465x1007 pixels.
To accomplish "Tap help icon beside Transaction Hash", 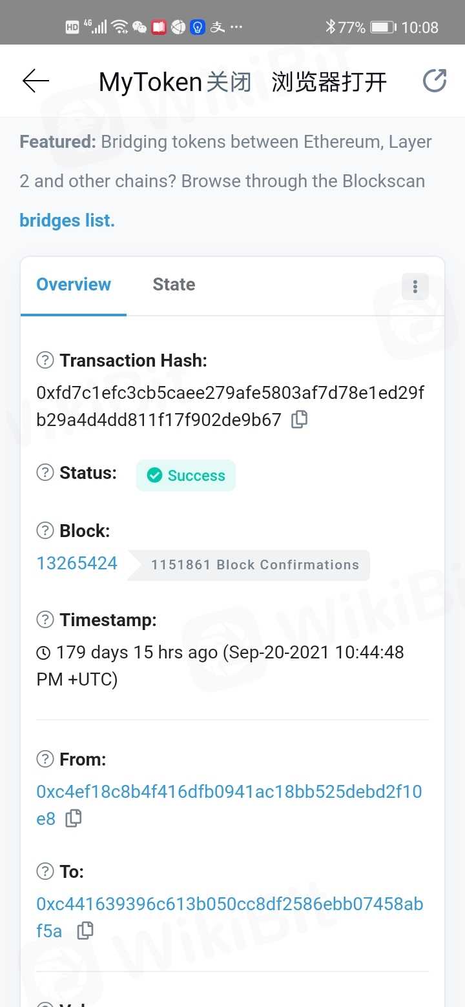I will click(45, 360).
